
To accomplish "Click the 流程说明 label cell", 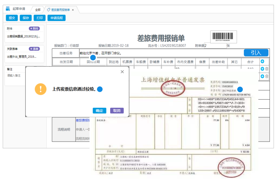I will tap(64, 129).
